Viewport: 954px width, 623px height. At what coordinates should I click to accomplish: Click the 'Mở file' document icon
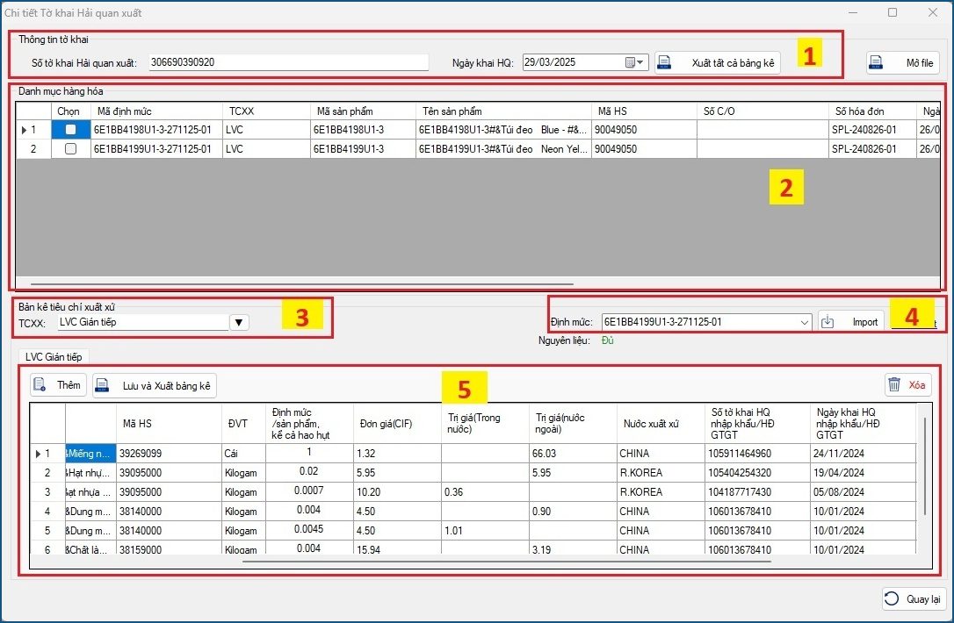(x=876, y=63)
